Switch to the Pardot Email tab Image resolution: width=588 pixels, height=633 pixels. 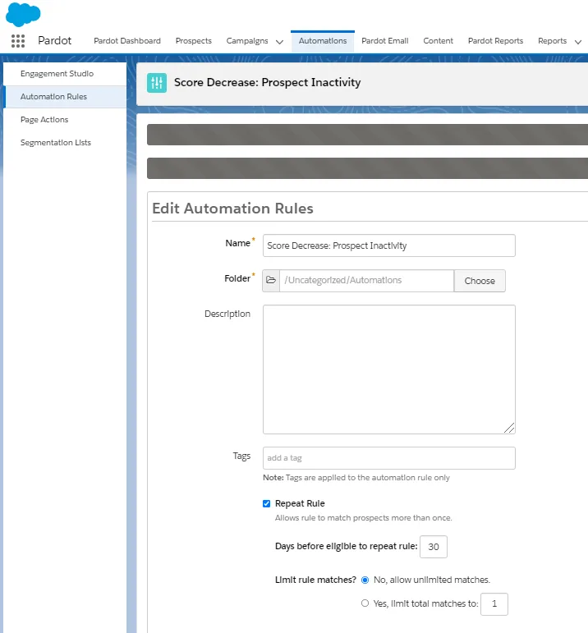click(x=385, y=41)
